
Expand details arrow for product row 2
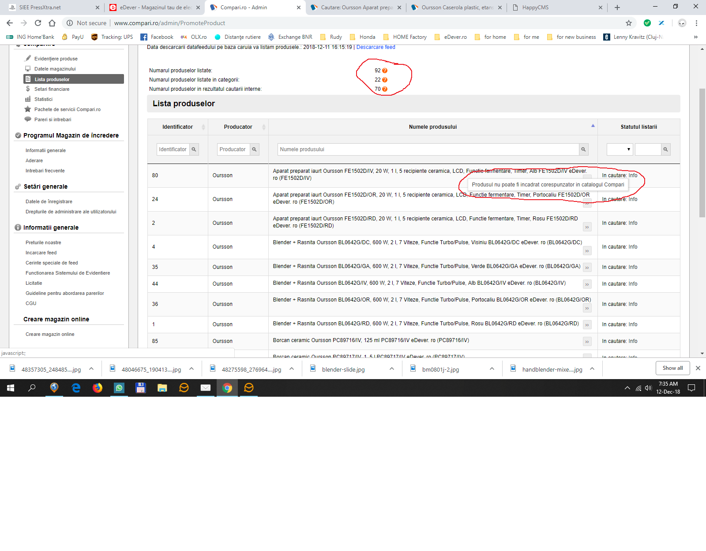(587, 227)
